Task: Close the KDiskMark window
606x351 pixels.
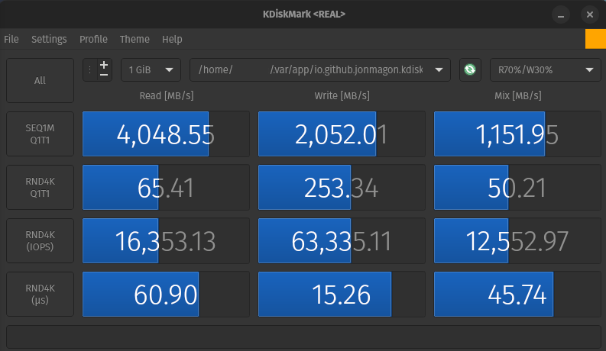Action: point(588,14)
